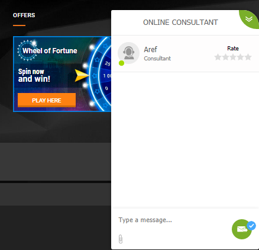Open the OFFERS tab
The height and width of the screenshot is (250, 259).
click(24, 15)
